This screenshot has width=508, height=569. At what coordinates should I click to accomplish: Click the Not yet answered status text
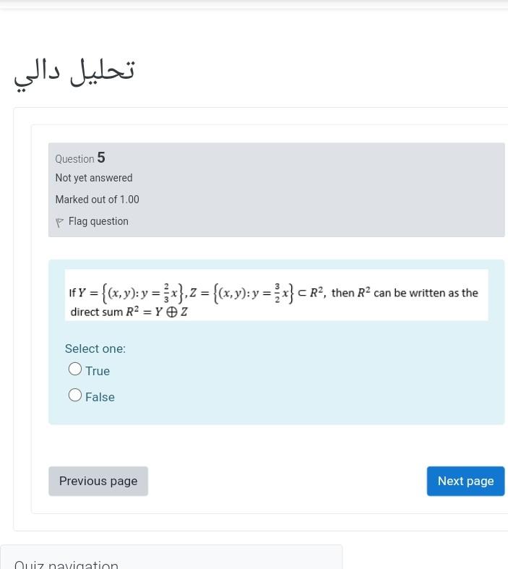94,178
